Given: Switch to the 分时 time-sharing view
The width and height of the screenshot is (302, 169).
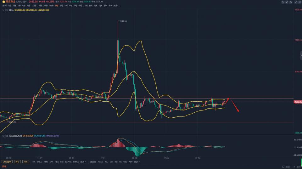Looking at the screenshot, I should (4, 6).
